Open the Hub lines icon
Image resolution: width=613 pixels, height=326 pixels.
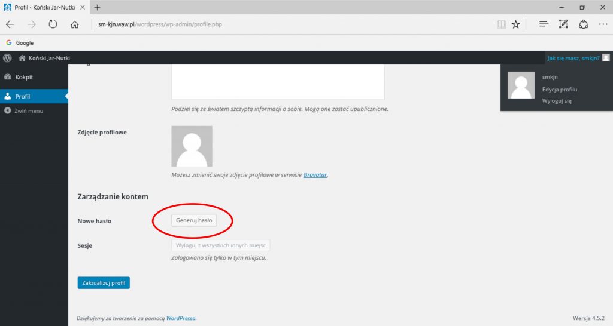click(544, 24)
